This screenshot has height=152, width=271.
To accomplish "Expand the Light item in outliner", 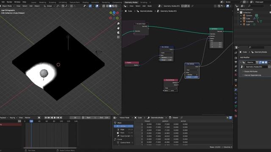I will [x=241, y=24].
